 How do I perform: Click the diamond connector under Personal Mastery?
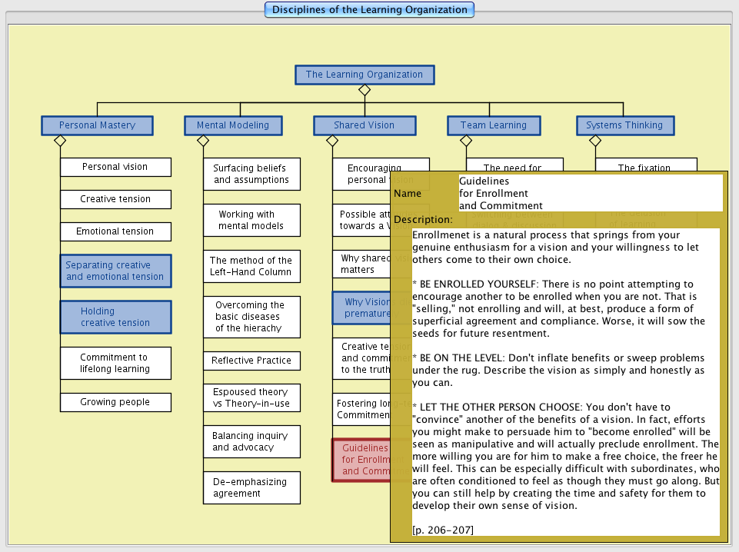pyautogui.click(x=60, y=141)
